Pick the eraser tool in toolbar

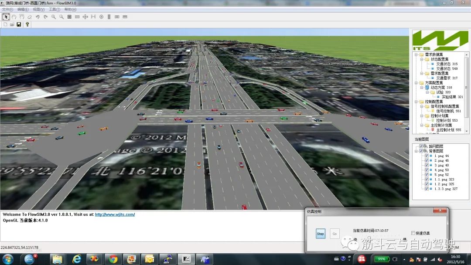coord(30,17)
